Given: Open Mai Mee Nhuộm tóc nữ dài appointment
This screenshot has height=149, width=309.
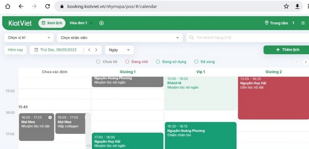Looking at the screenshot, I should click(x=36, y=127).
